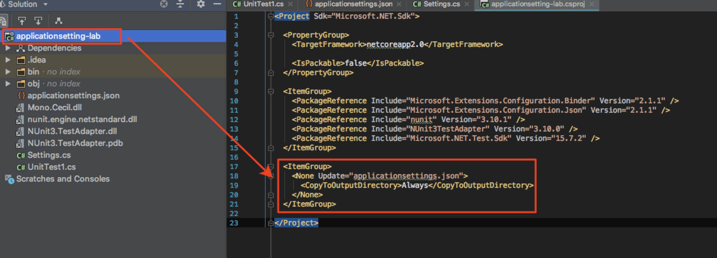Viewport: 717px width, 258px height.
Task: Expand the bin folder
Action: coord(8,72)
